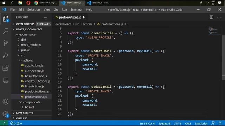Switch to constants.js VS Code taskbar window
This screenshot has height=126, width=225.
[98, 3]
